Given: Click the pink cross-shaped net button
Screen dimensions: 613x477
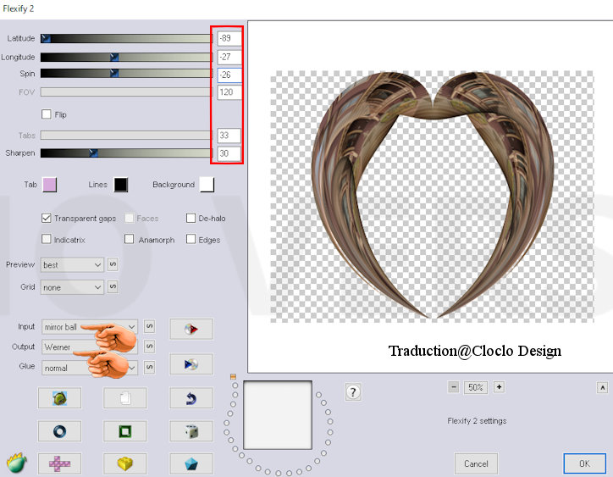Looking at the screenshot, I should click(59, 463).
